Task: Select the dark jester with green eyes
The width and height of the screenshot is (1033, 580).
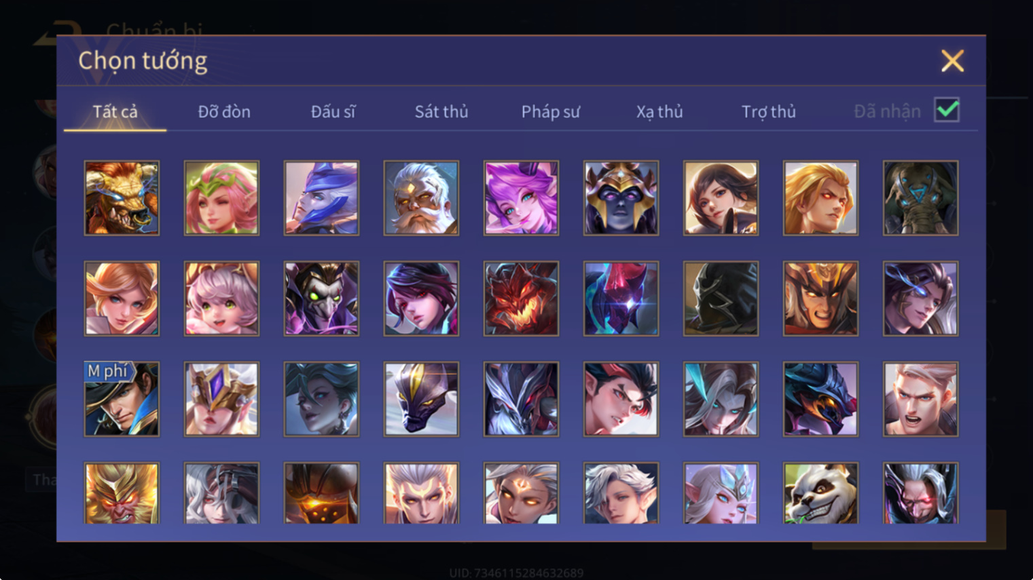Action: point(321,298)
